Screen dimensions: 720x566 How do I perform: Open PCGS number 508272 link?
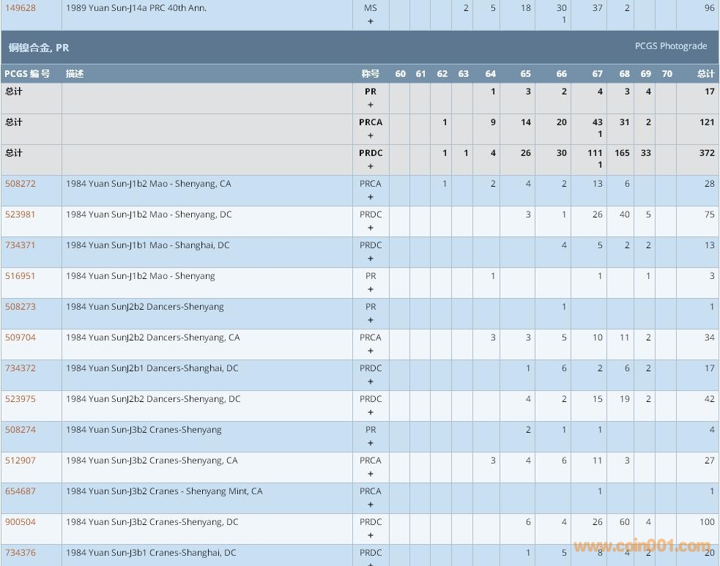(20, 184)
